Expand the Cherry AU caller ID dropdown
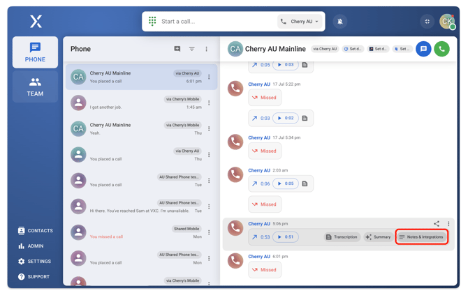This screenshot has width=468, height=293. [x=300, y=22]
